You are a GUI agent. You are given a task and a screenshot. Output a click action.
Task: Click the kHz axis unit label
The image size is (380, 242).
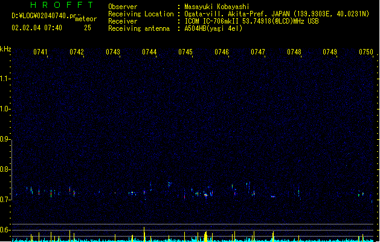point(5,49)
